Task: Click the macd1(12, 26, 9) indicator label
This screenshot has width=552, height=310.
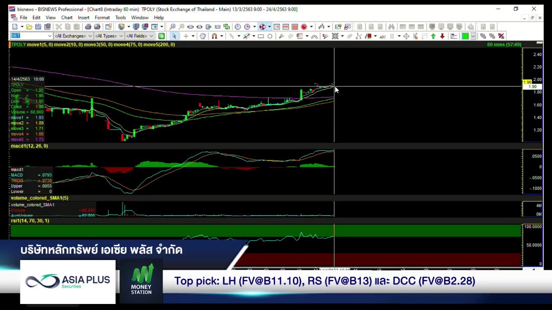Action: (29, 146)
